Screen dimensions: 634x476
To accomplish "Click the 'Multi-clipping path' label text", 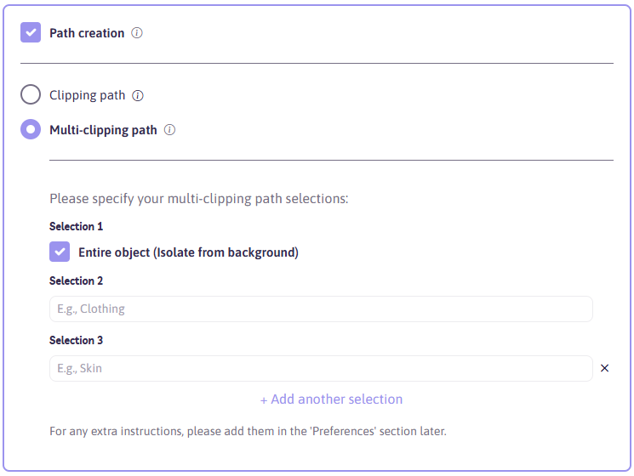I will (x=103, y=130).
